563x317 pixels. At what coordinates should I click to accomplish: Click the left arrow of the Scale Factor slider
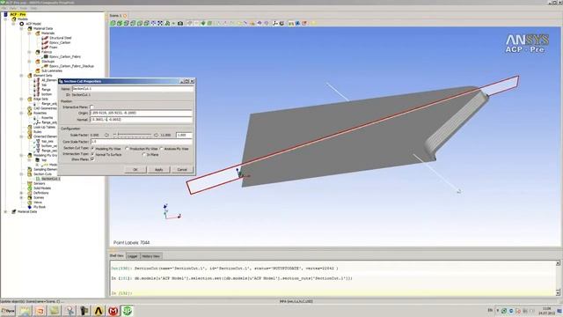(106, 135)
